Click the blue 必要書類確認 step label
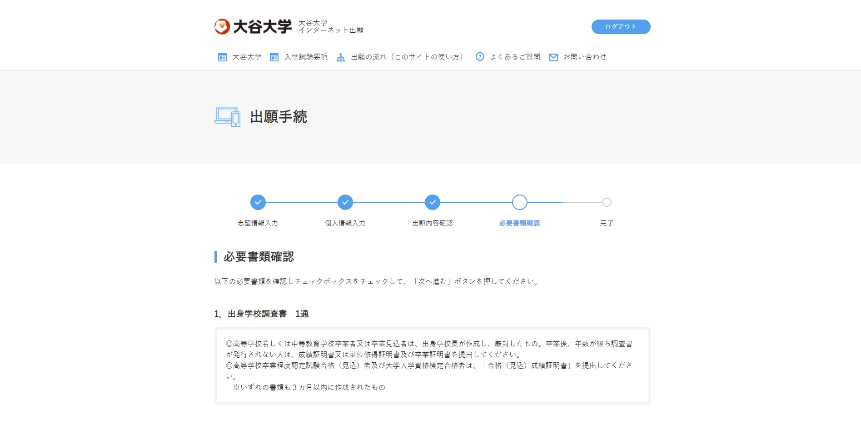 coord(519,223)
